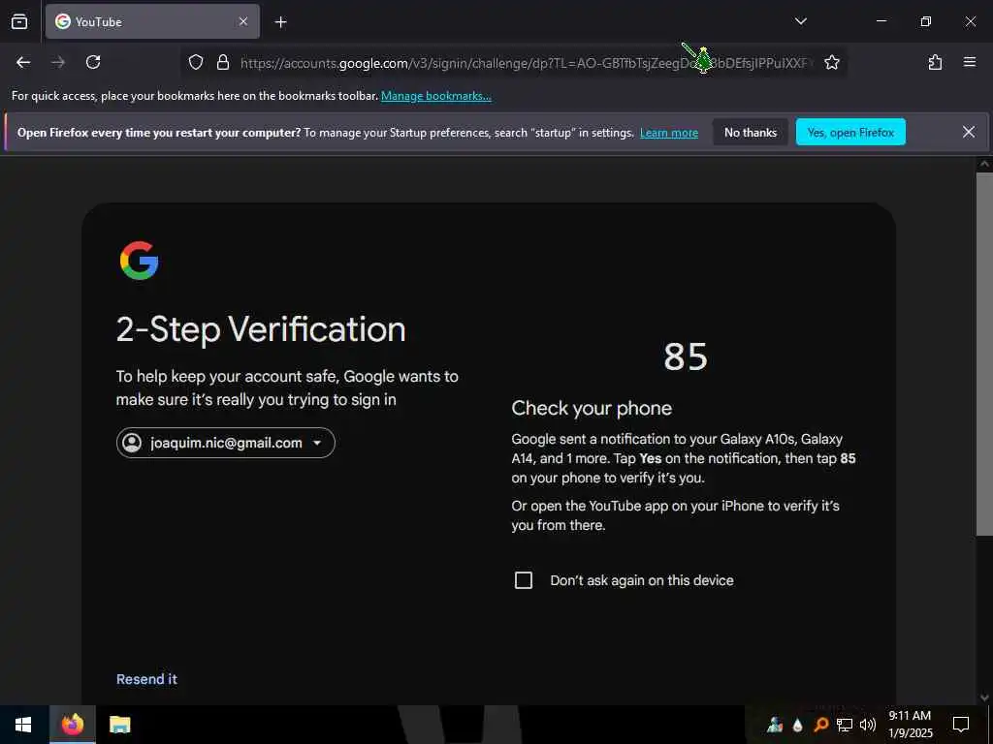Click the 2-Step Verification heading

point(261,329)
